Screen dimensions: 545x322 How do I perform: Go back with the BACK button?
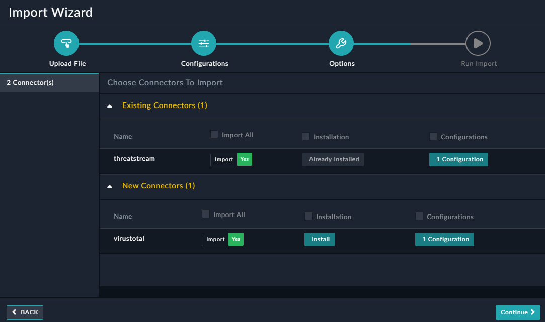coord(25,312)
